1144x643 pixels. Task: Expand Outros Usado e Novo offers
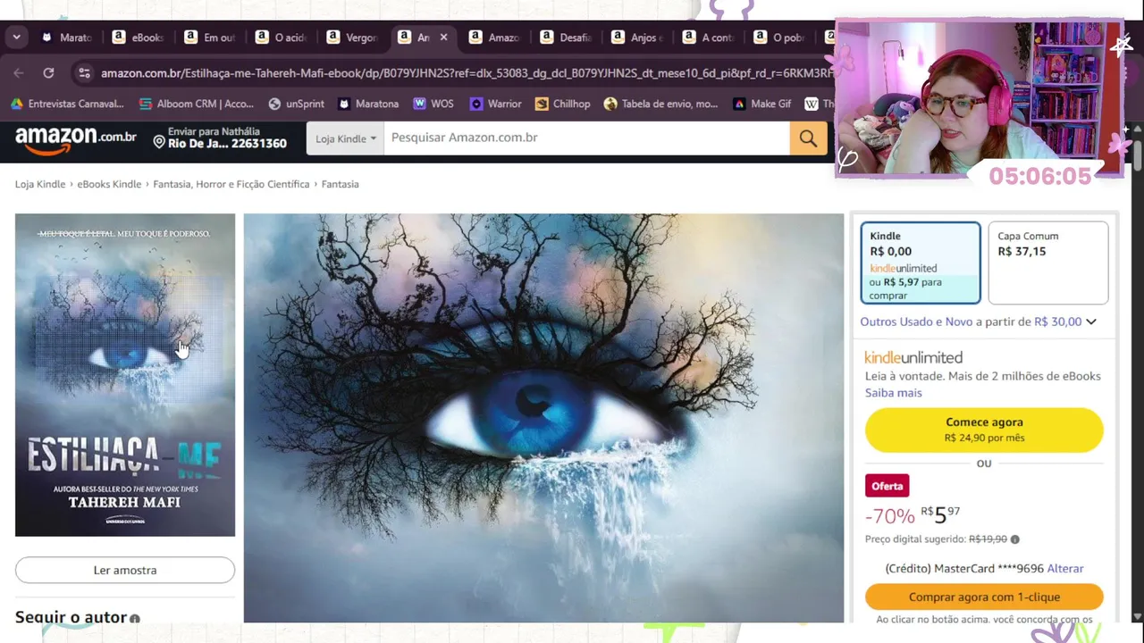pyautogui.click(x=978, y=321)
